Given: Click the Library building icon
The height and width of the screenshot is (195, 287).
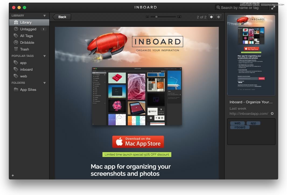Looking at the screenshot, I should 16,22.
